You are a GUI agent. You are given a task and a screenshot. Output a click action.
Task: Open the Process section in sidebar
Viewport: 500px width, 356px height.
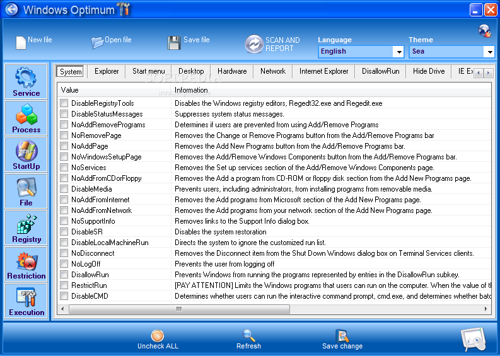[x=26, y=118]
